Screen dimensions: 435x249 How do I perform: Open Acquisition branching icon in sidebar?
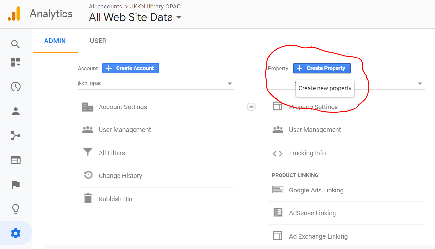click(x=16, y=136)
